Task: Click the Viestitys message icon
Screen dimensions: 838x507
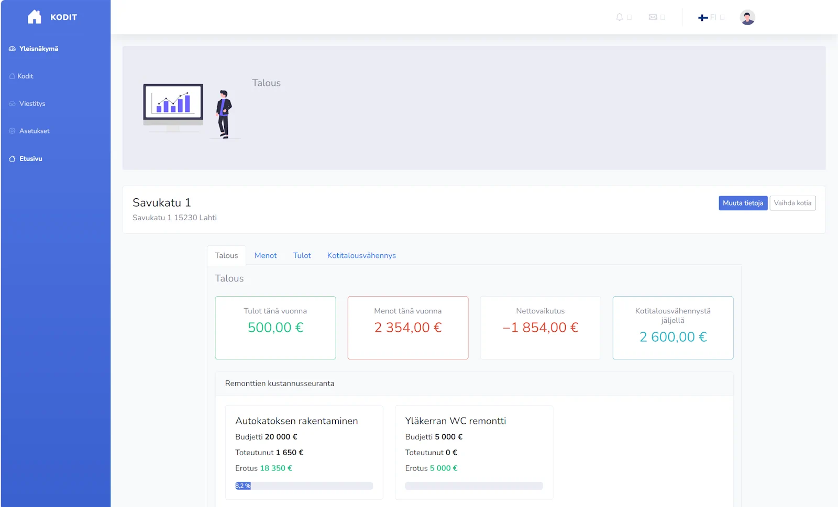Action: tap(12, 104)
